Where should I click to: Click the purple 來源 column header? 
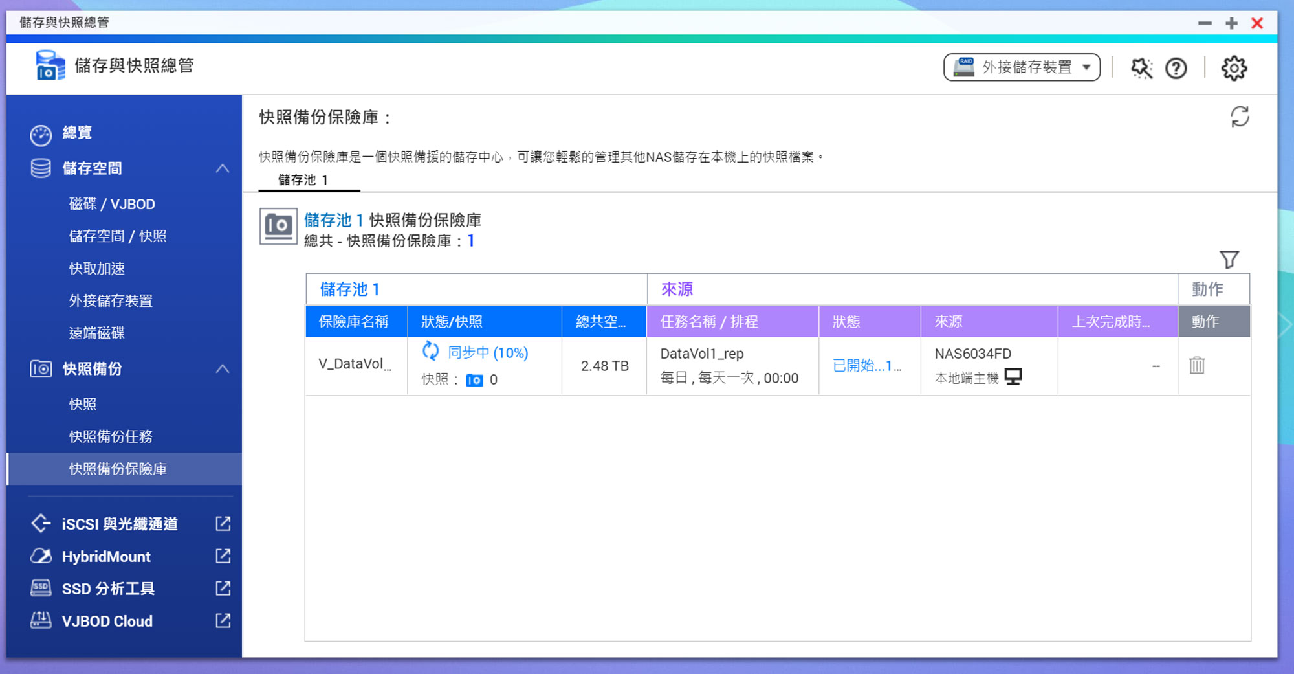pyautogui.click(x=989, y=321)
